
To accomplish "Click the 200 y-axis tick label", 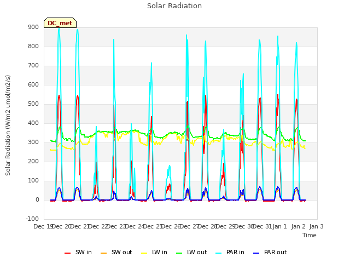I will pyautogui.click(x=33, y=162).
